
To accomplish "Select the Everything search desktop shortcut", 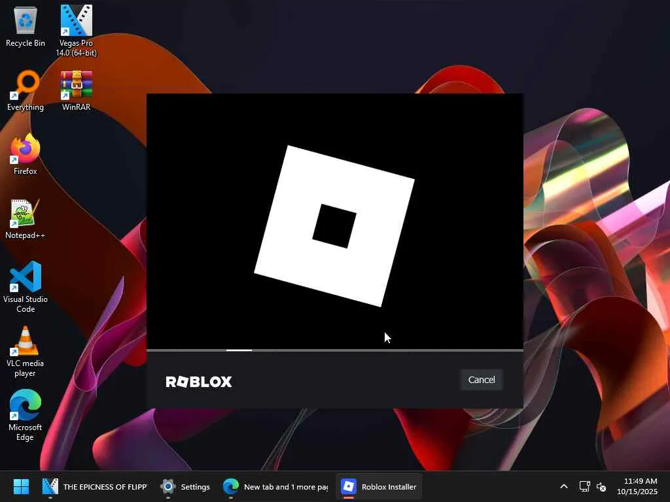I will (26, 91).
